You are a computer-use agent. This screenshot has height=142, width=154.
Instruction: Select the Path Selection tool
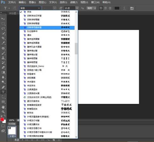click(3, 97)
